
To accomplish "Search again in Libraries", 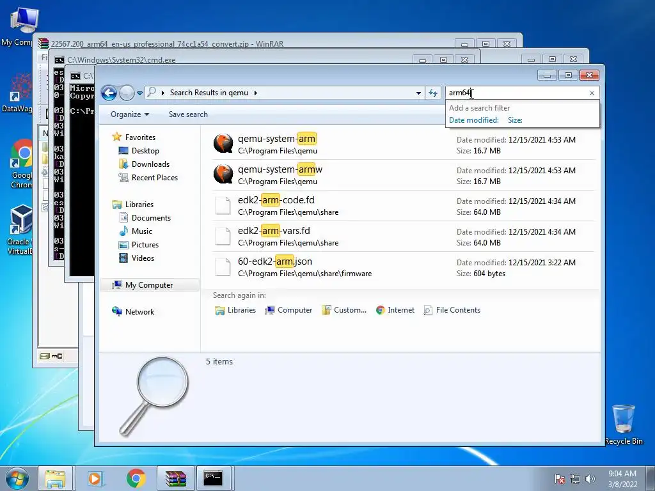I will [x=235, y=310].
